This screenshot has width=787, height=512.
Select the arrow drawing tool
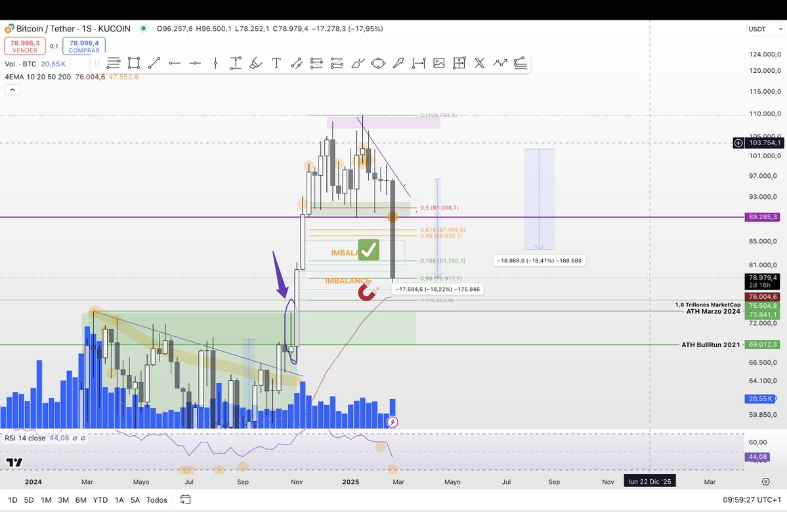coord(398,63)
